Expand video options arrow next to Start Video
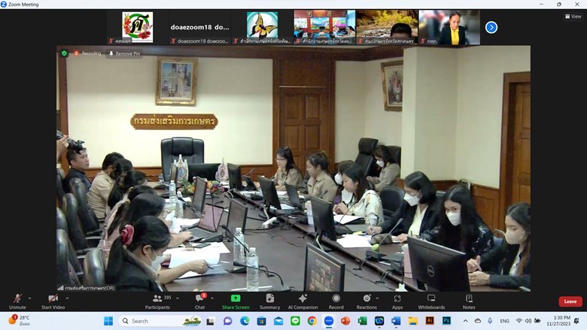This screenshot has width=587, height=330. 68,298
